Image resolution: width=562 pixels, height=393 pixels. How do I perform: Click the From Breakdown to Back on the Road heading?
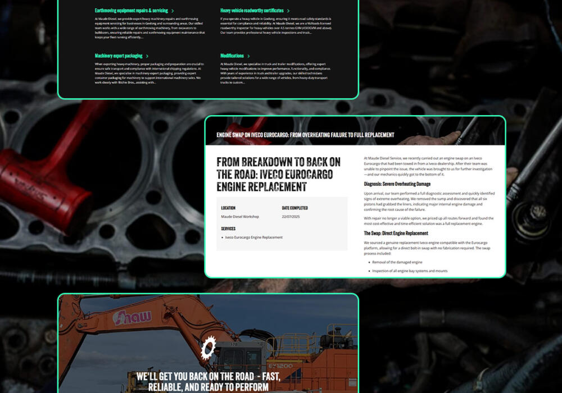point(279,174)
